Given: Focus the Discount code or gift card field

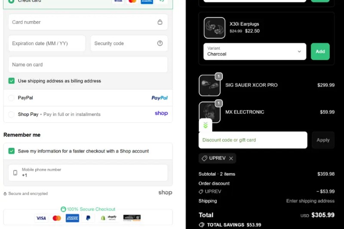Looking at the screenshot, I should point(253,140).
